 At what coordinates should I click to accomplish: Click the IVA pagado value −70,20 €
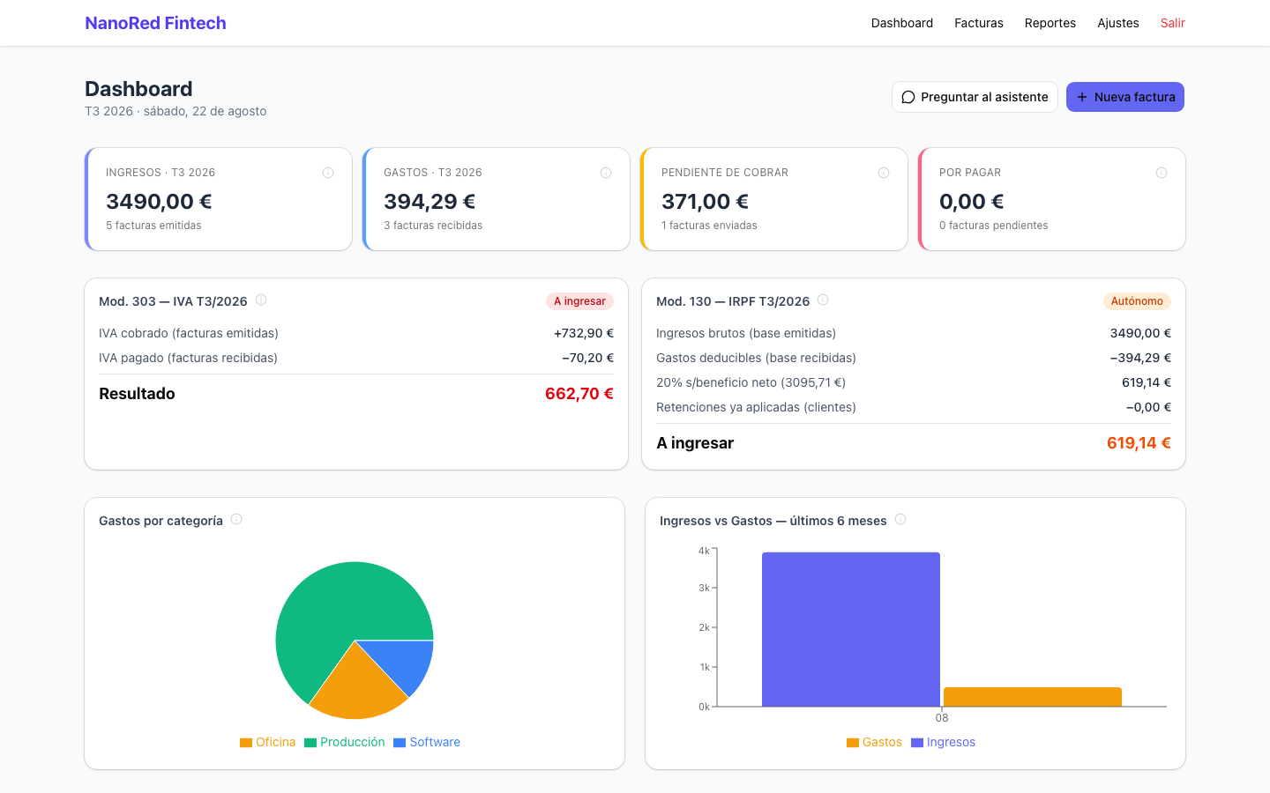pyautogui.click(x=587, y=358)
